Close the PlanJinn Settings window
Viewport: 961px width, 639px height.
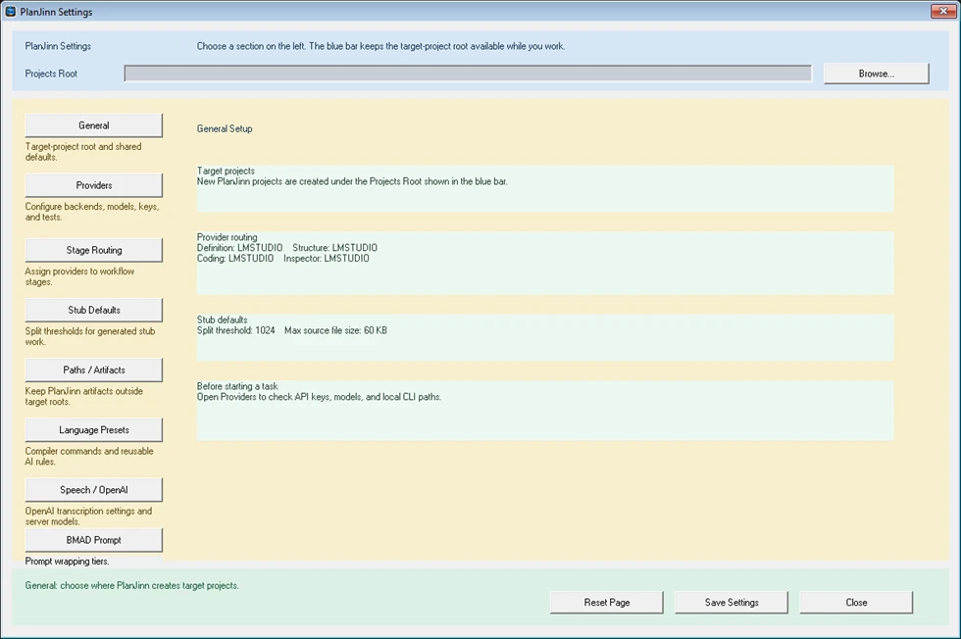tap(943, 11)
